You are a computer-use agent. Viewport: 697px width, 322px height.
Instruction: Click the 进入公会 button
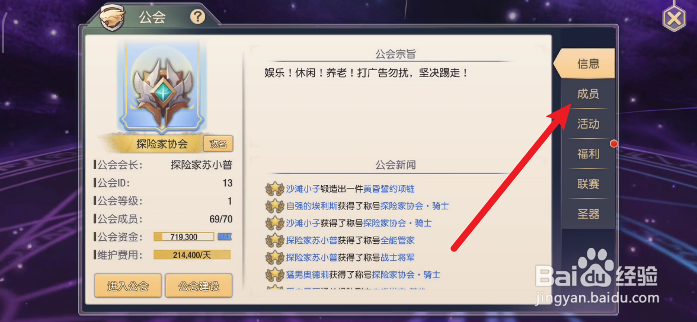click(128, 286)
